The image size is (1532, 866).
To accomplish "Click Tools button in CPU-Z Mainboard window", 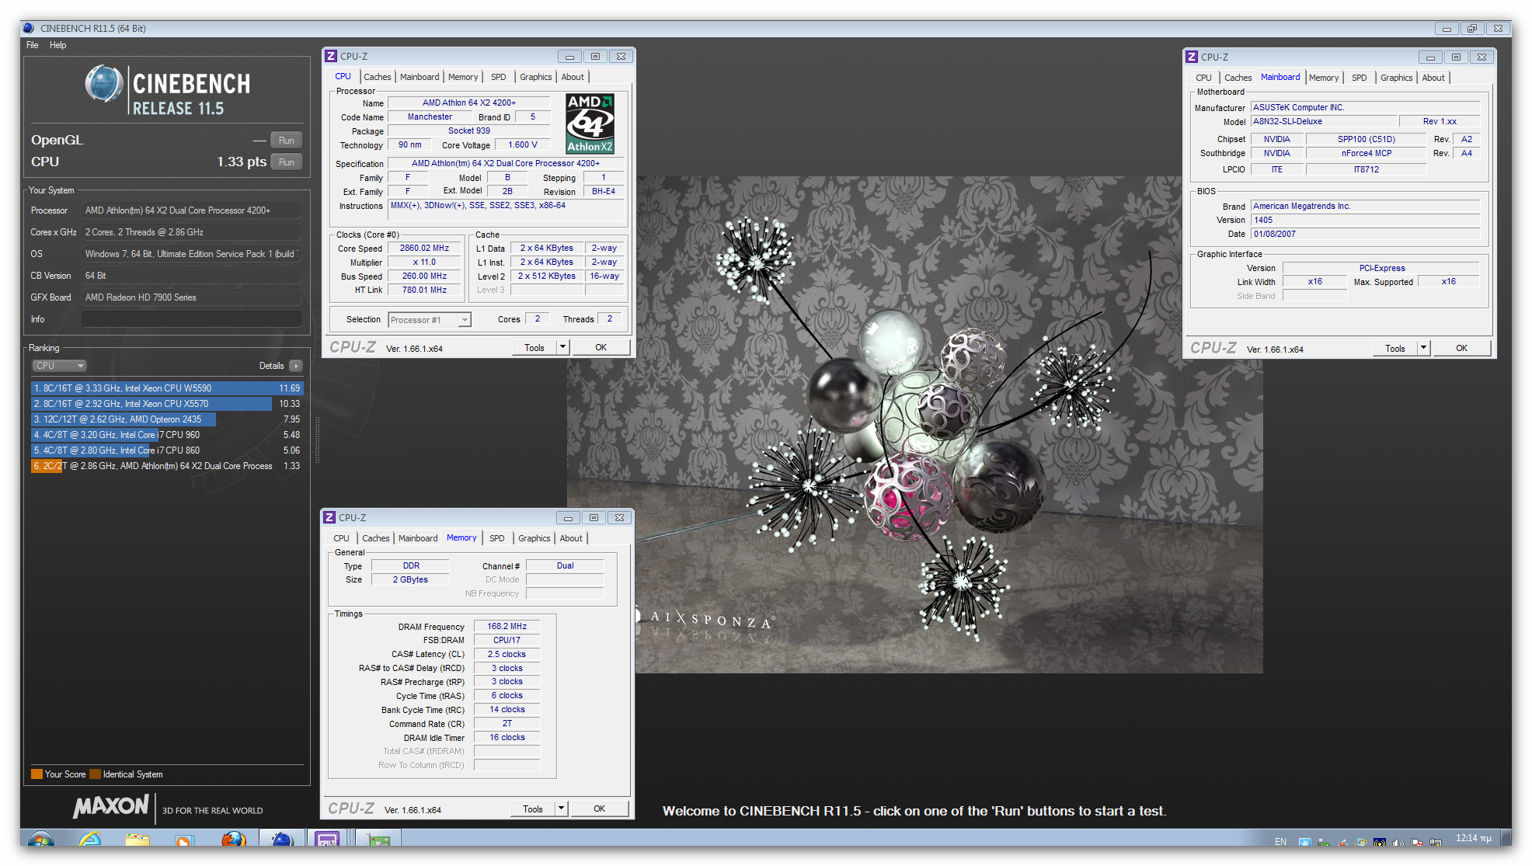I will click(1395, 348).
